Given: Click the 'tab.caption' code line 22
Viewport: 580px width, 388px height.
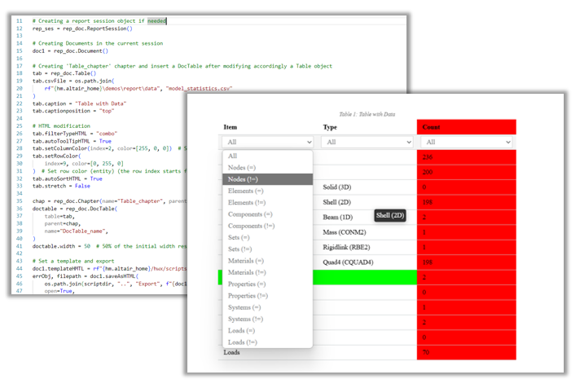Looking at the screenshot, I should click(x=79, y=104).
